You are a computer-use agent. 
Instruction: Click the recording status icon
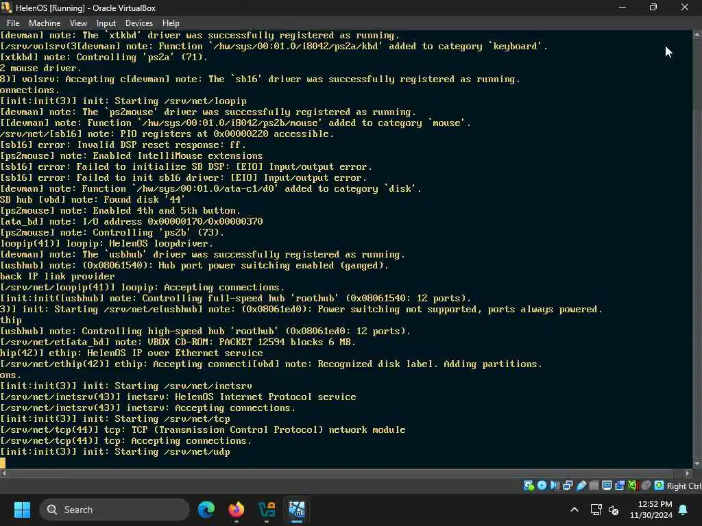620,486
